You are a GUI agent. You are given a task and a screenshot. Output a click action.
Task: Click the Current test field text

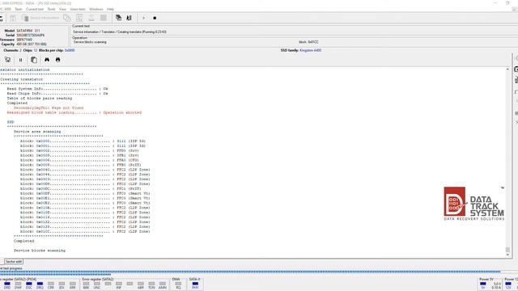[120, 32]
